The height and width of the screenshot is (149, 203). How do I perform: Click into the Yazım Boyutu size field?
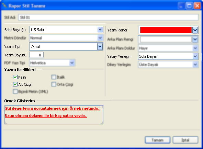36,55
